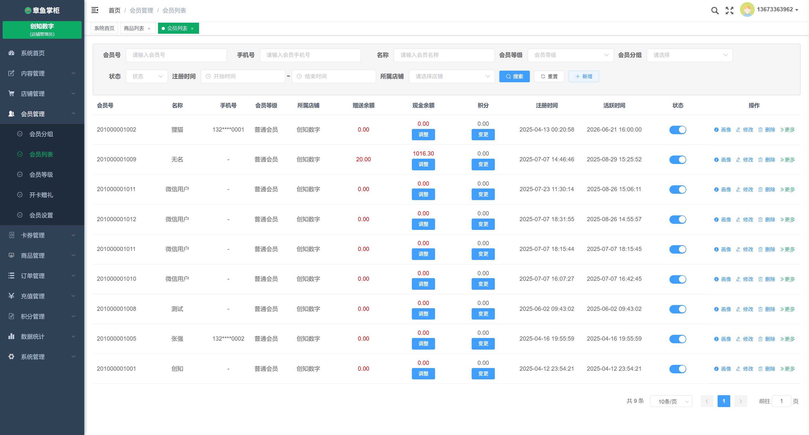Pick the 结束时间 registration date

(334, 76)
